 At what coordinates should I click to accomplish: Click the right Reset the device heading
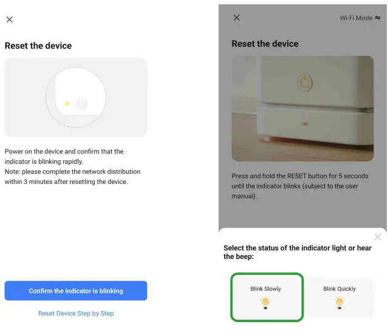(x=265, y=44)
